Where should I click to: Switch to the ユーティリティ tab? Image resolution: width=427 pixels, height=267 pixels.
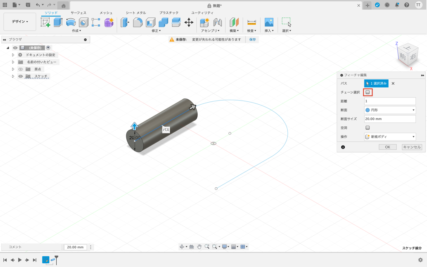[202, 13]
